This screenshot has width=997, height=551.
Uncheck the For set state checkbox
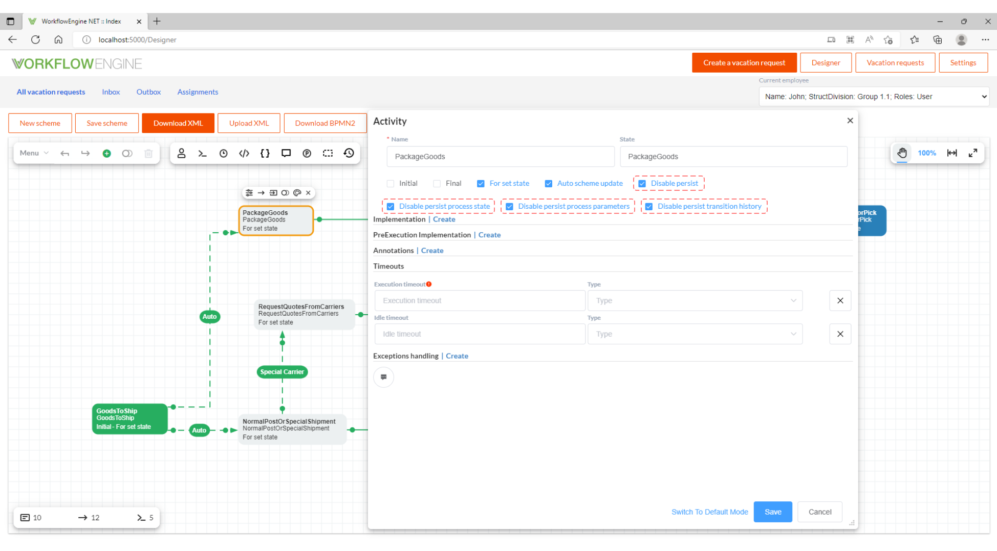(x=481, y=184)
